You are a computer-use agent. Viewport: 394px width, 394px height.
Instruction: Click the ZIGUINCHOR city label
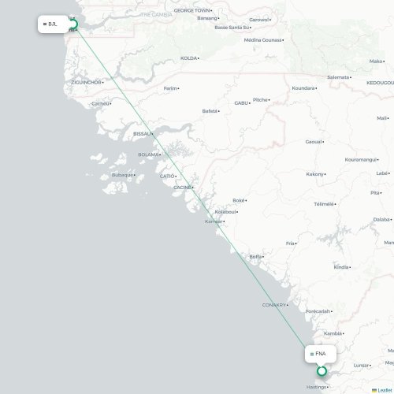click(x=86, y=83)
